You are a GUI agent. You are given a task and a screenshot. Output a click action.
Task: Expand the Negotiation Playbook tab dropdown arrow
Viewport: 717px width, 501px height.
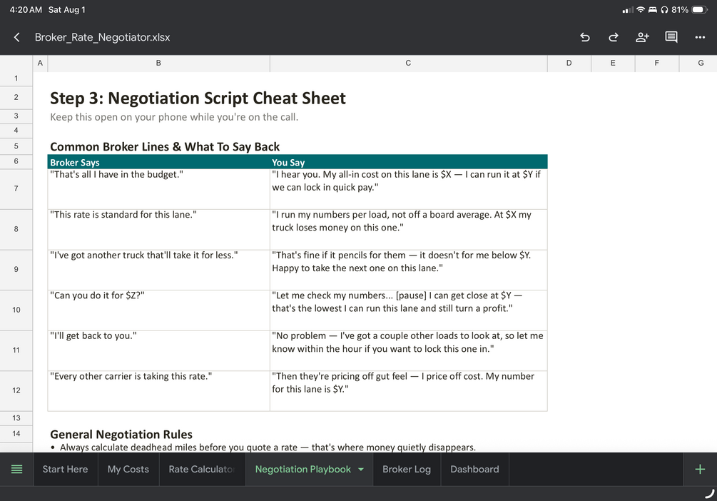click(x=361, y=470)
